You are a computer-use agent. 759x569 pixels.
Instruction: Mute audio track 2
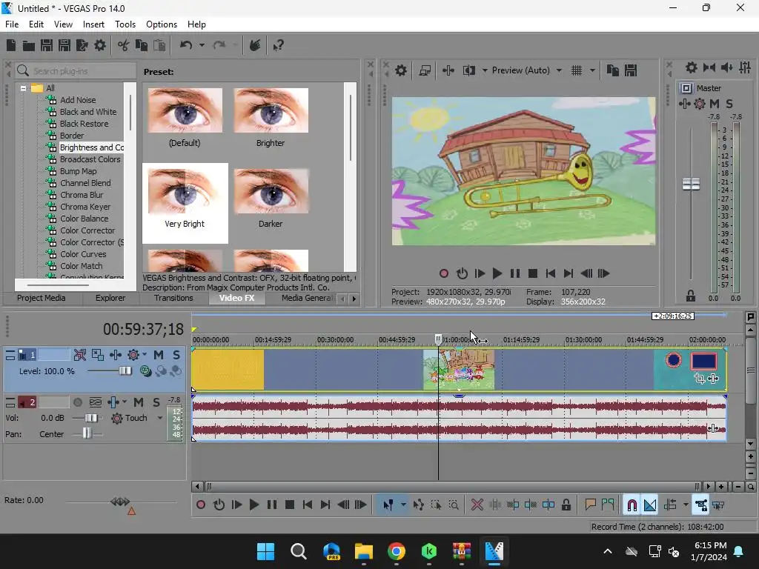pos(139,402)
